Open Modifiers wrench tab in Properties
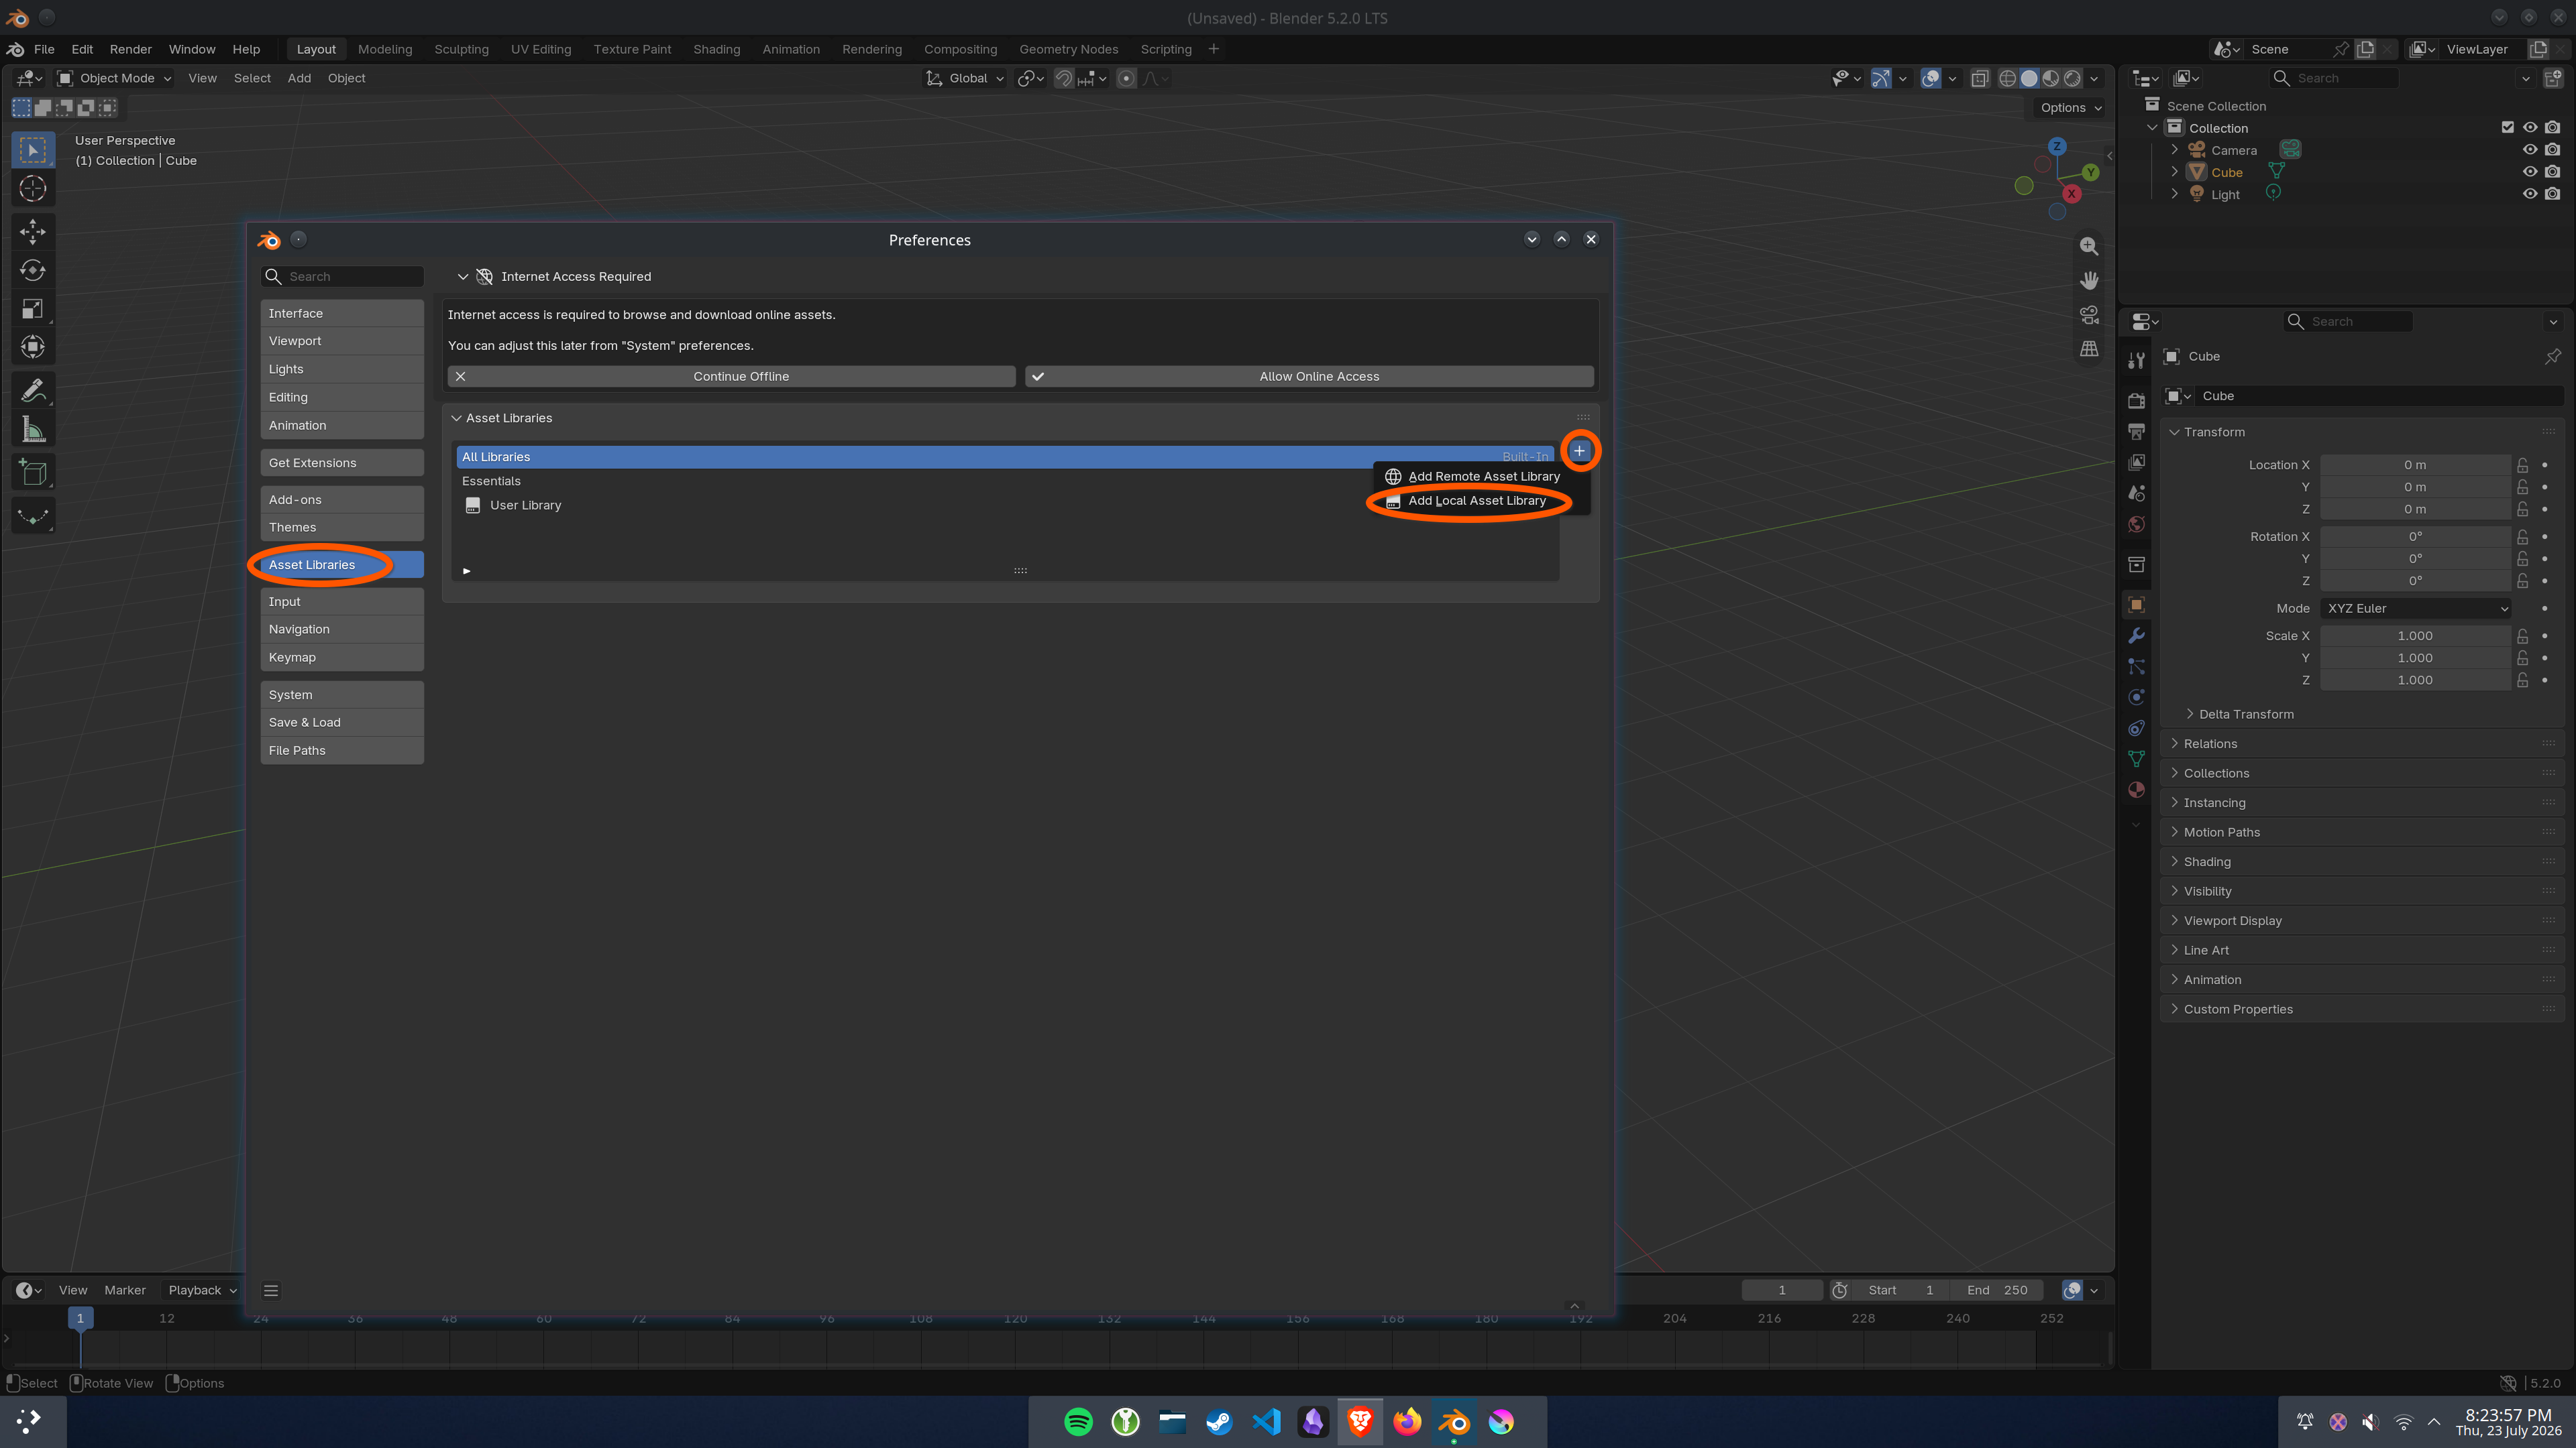 pyautogui.click(x=2136, y=636)
